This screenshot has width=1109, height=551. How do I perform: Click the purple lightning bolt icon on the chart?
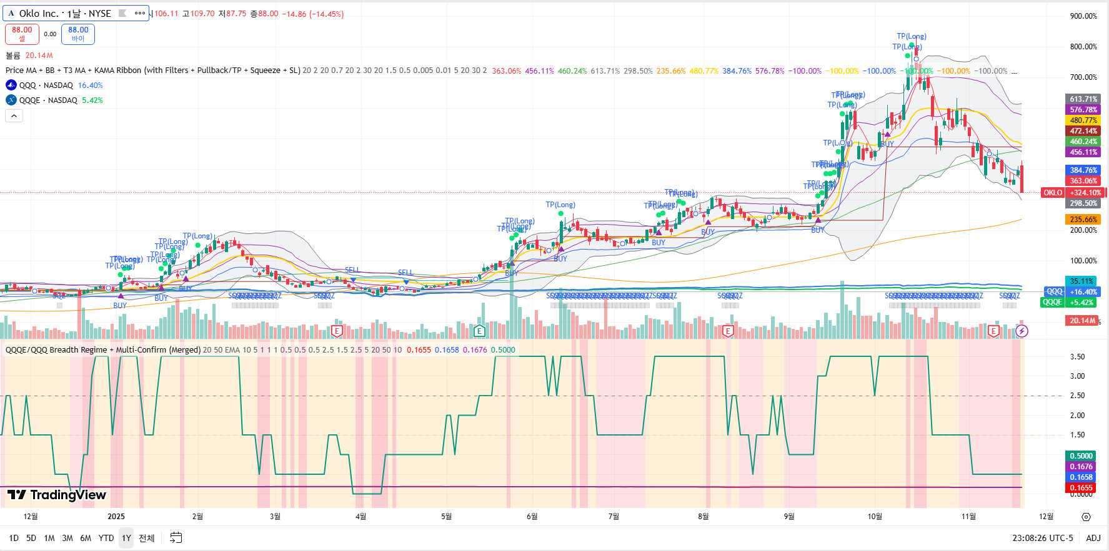pyautogui.click(x=1022, y=331)
